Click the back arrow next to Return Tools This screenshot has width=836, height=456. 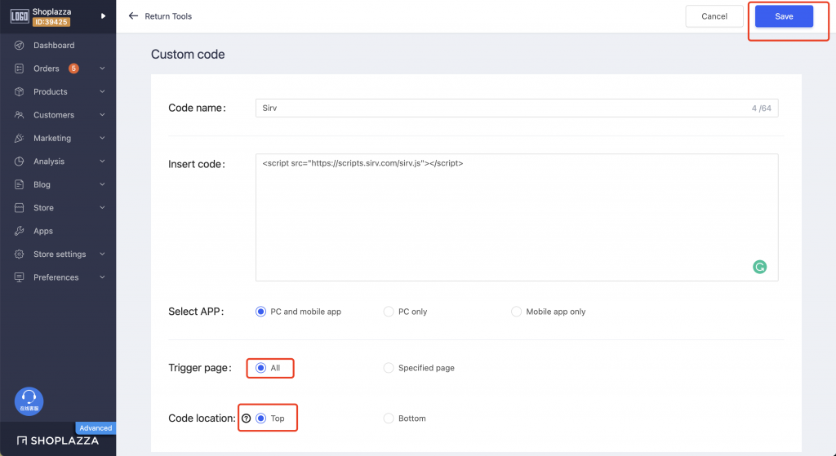(x=133, y=16)
